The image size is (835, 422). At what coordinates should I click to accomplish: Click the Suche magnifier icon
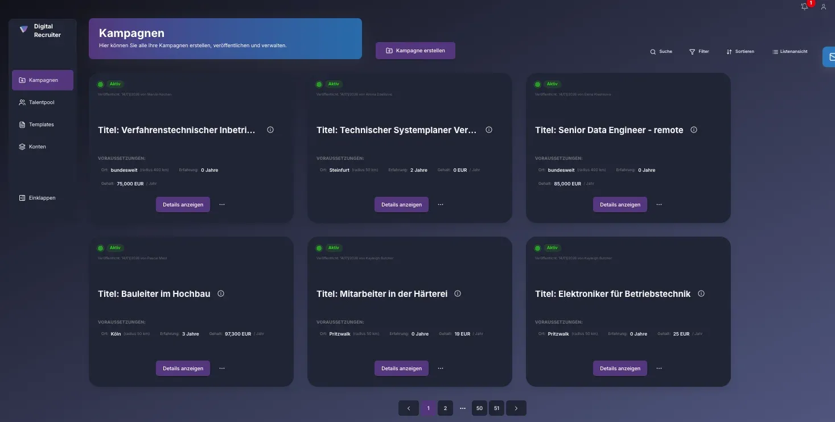point(653,51)
